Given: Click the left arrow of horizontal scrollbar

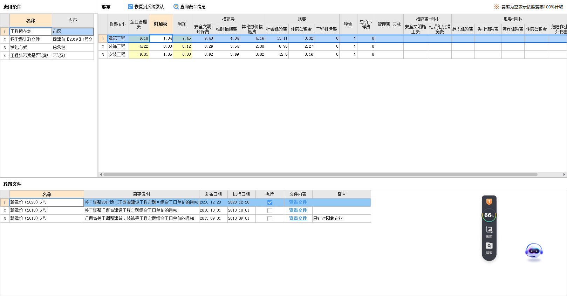Looking at the screenshot, I should click(x=101, y=174).
